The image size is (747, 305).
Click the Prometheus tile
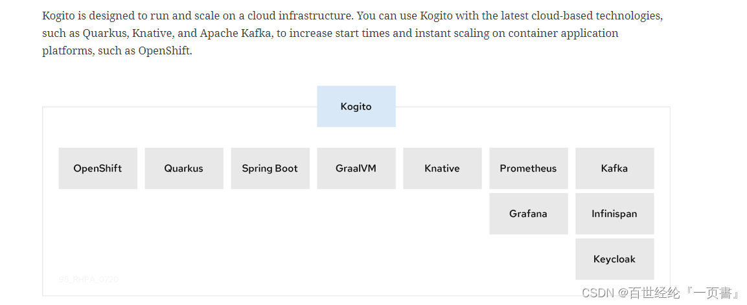coord(529,168)
